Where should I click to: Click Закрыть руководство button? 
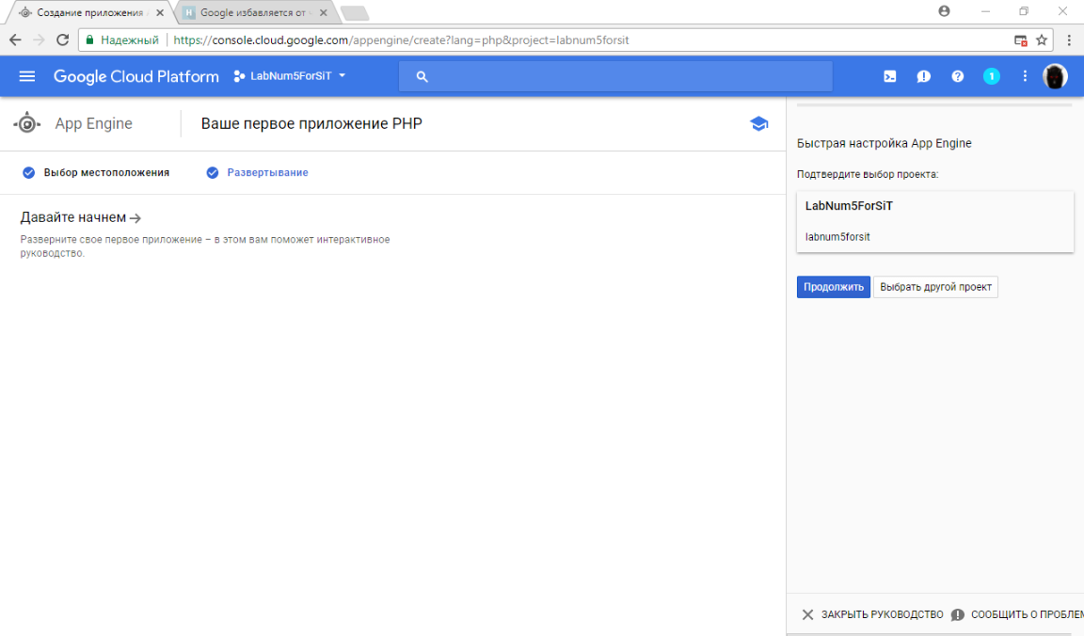[872, 614]
